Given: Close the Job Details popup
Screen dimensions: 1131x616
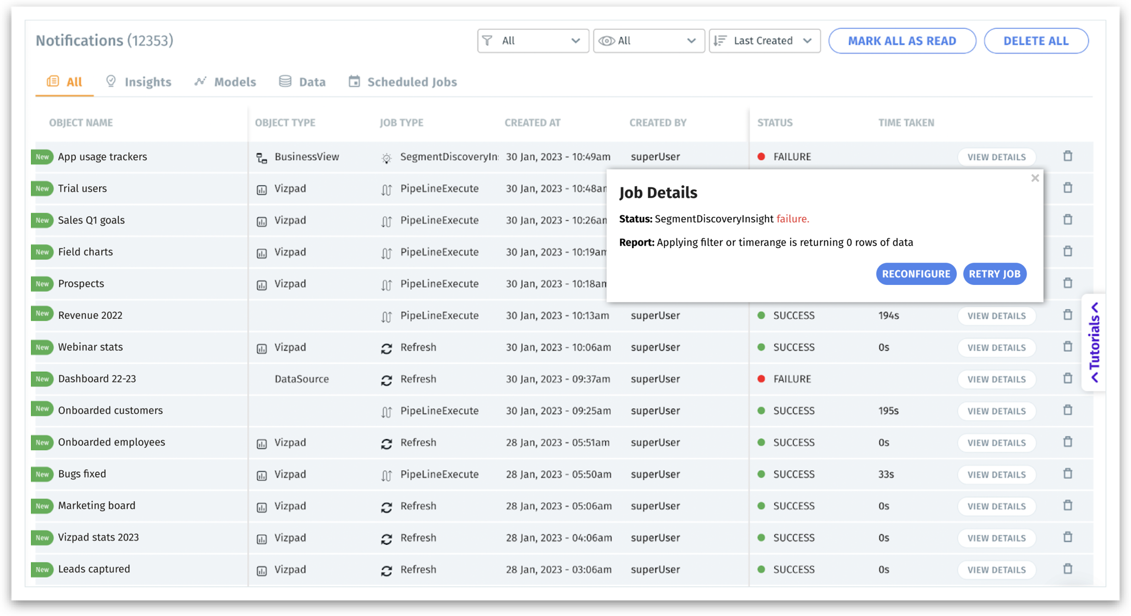Looking at the screenshot, I should point(1035,178).
